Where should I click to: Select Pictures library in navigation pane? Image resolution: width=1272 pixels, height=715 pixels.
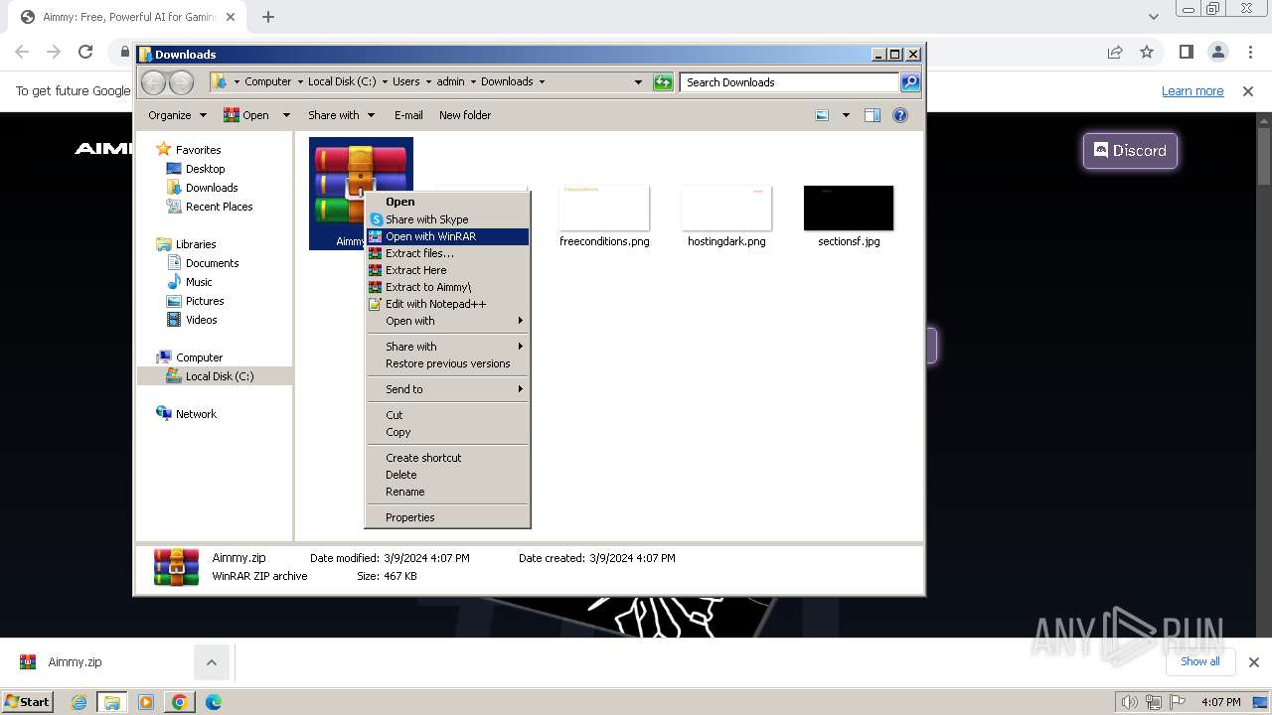(x=205, y=301)
